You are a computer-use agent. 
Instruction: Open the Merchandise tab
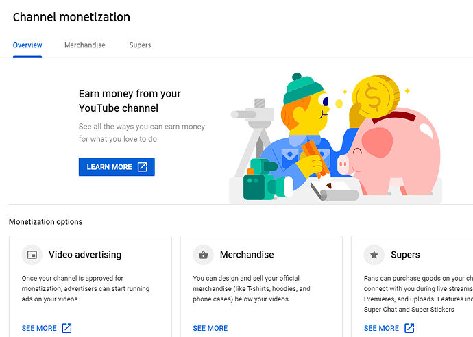point(85,45)
